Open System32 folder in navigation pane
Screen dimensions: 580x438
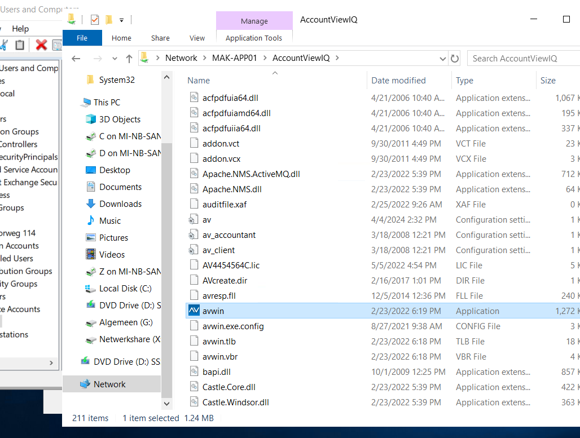click(117, 80)
